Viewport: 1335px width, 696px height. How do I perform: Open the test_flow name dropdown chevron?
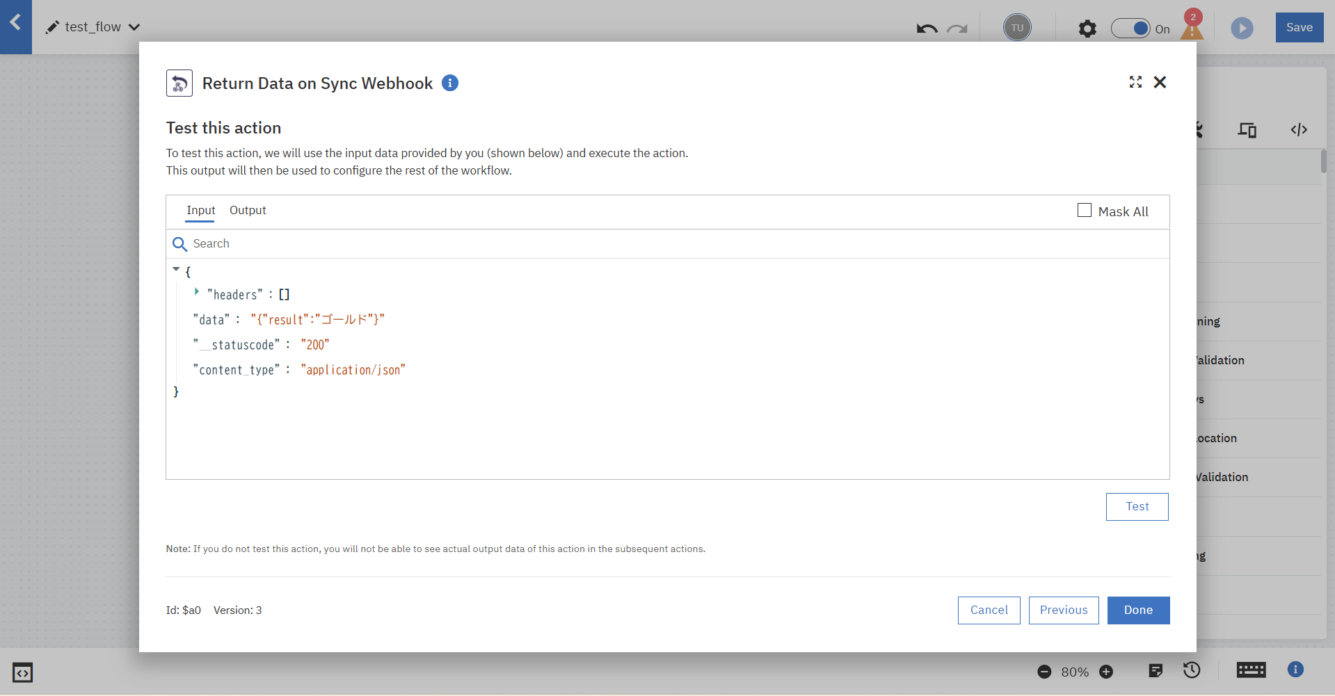(x=134, y=27)
